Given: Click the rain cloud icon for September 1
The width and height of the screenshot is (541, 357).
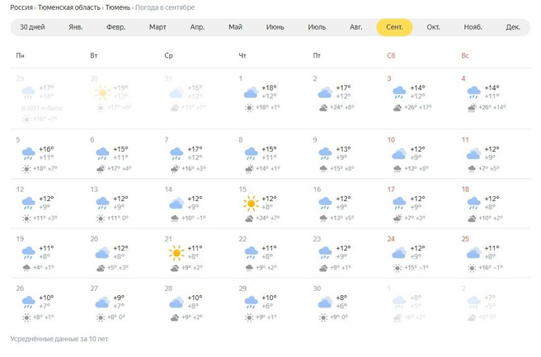Looking at the screenshot, I should pyautogui.click(x=250, y=92).
